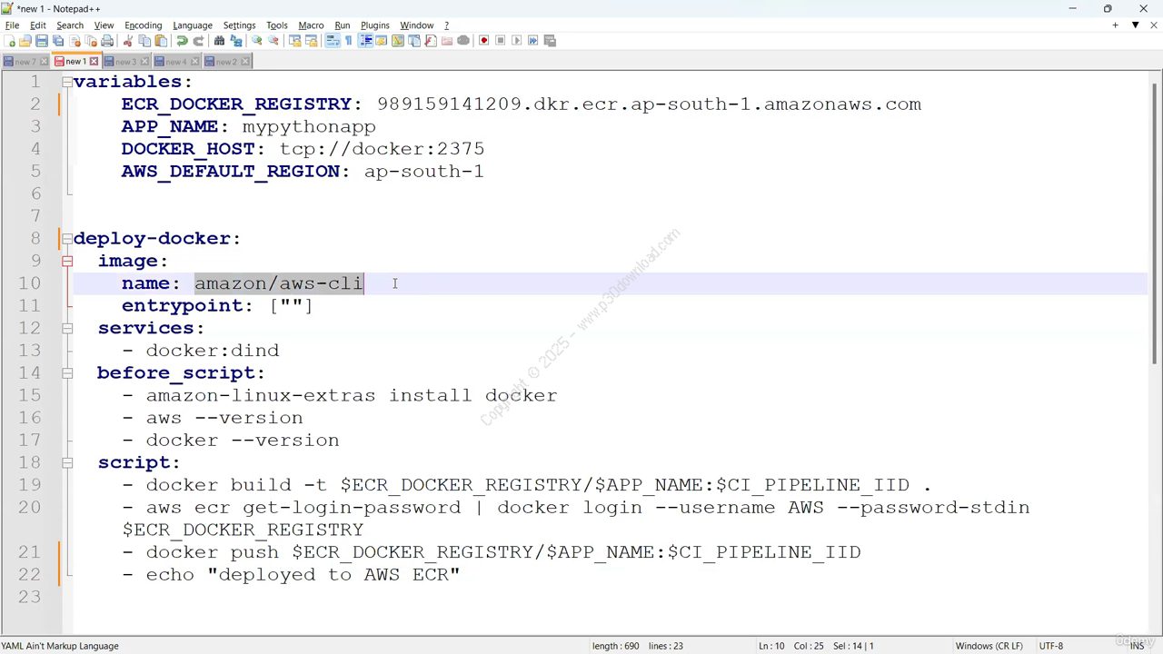Click the UTF-8 encoding field in status bar
This screenshot has width=1163, height=654.
tap(1050, 646)
